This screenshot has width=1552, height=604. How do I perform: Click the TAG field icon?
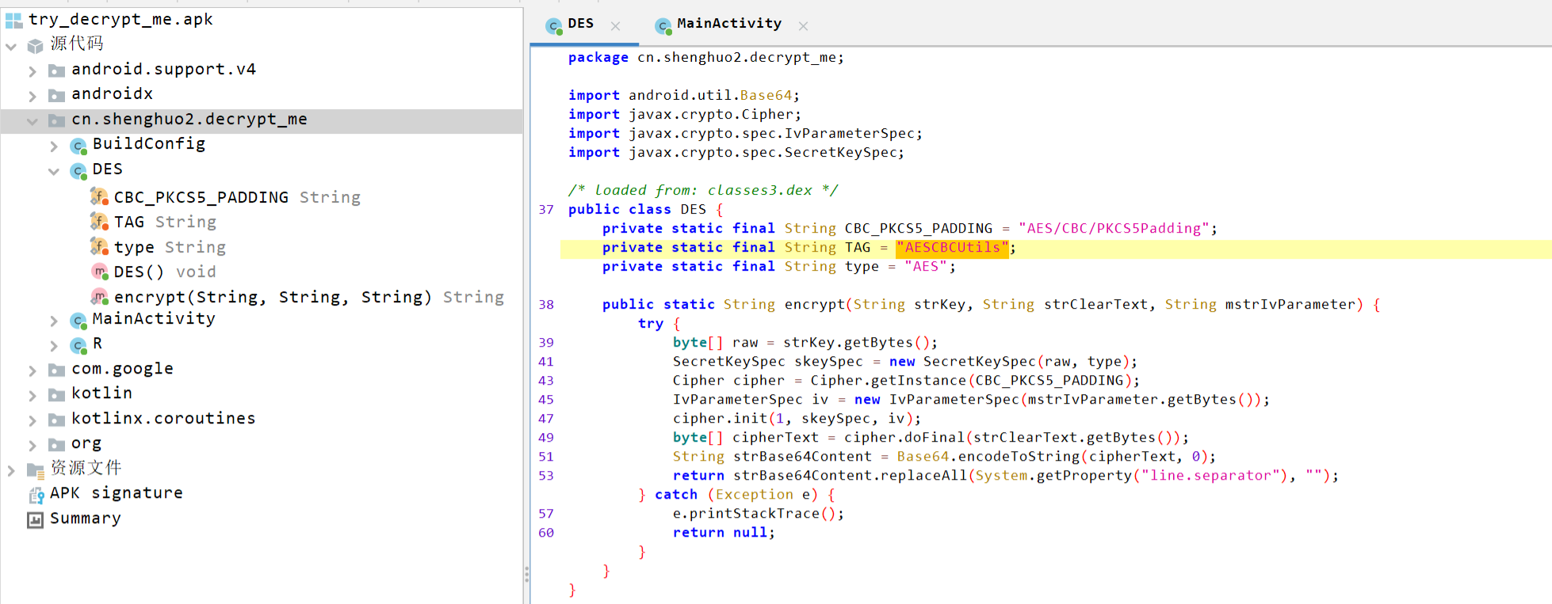pos(99,222)
